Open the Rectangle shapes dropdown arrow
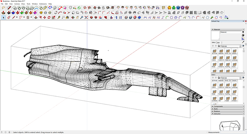 click(31, 17)
